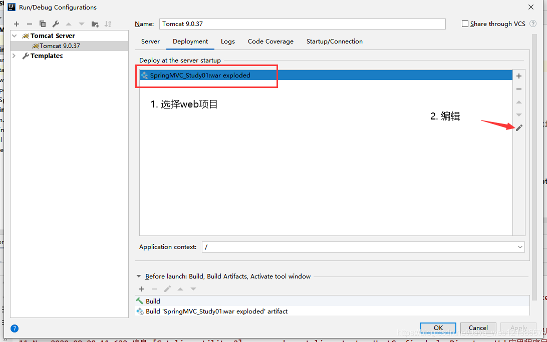Viewport: 547px width, 342px height.
Task: Focus the Name input field
Action: tap(303, 23)
